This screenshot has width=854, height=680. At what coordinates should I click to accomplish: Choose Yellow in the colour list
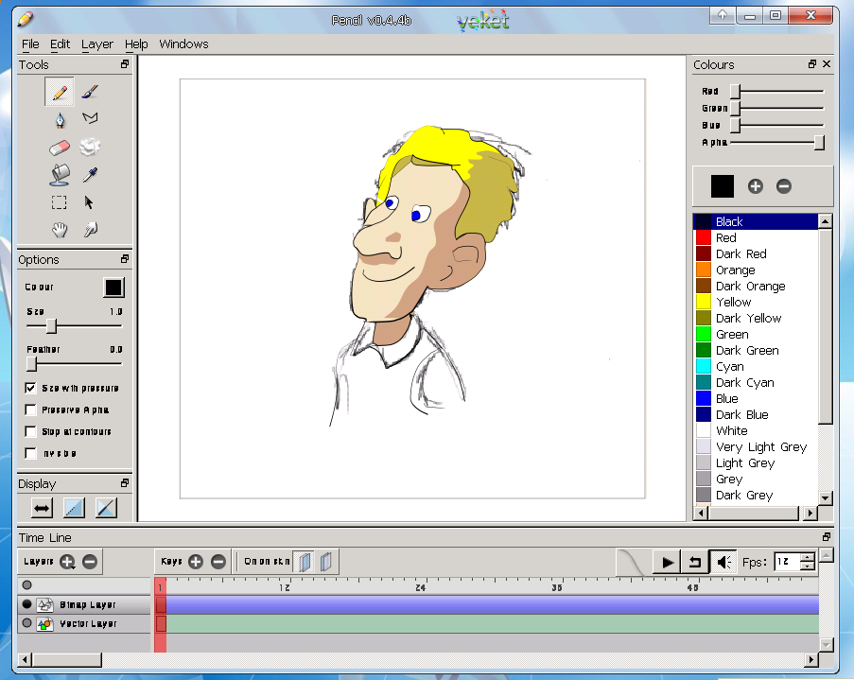[x=757, y=302]
